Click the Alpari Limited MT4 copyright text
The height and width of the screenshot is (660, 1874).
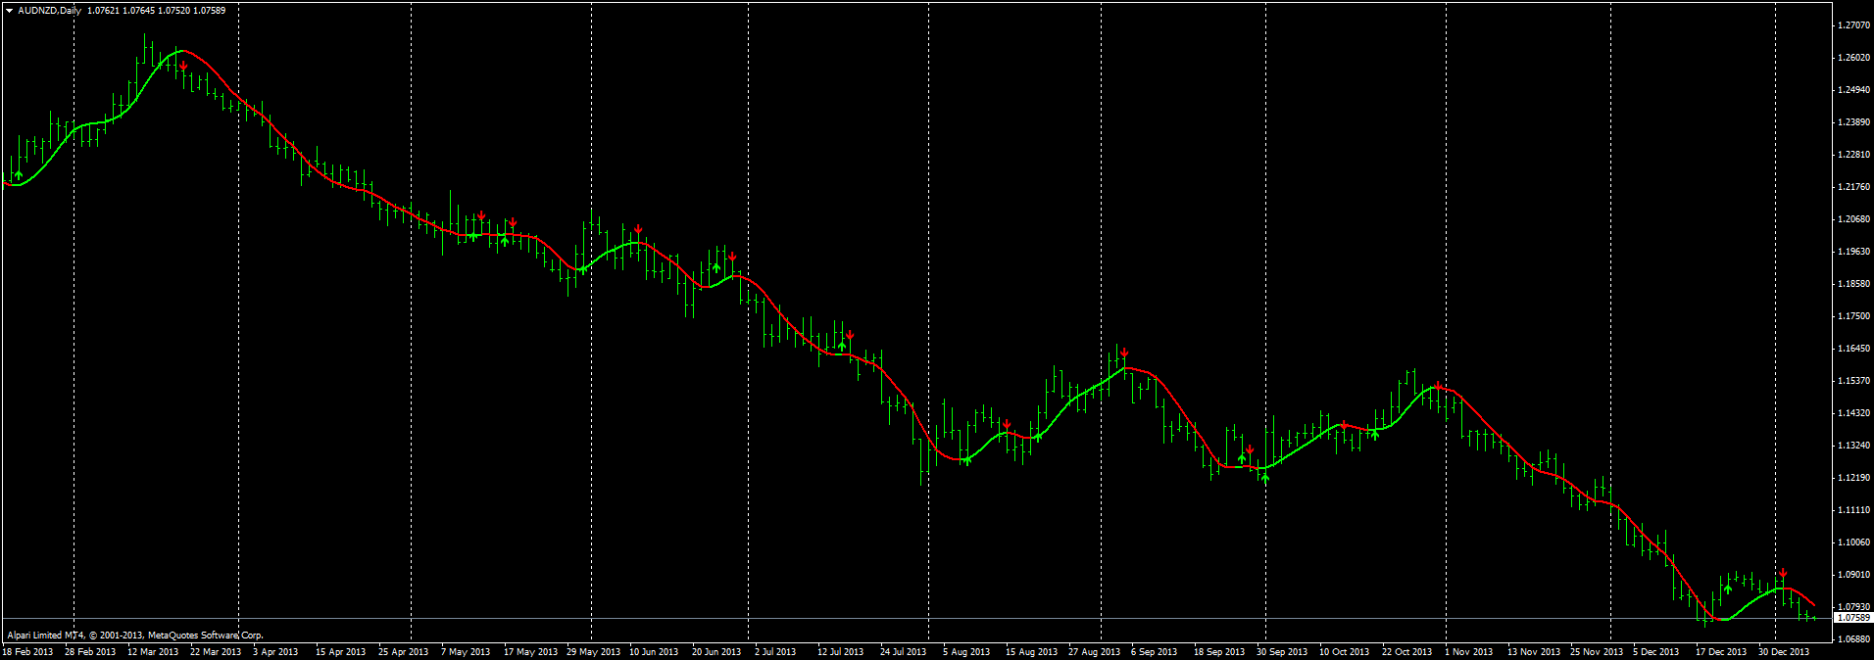135,635
